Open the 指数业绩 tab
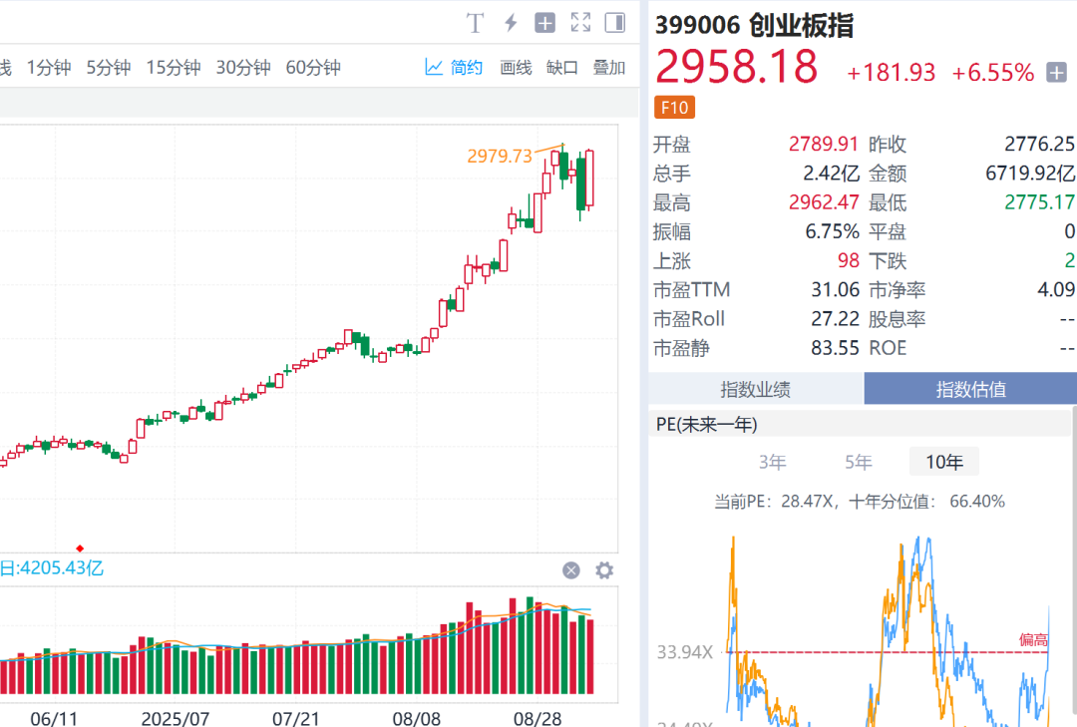The image size is (1077, 727). click(x=756, y=390)
